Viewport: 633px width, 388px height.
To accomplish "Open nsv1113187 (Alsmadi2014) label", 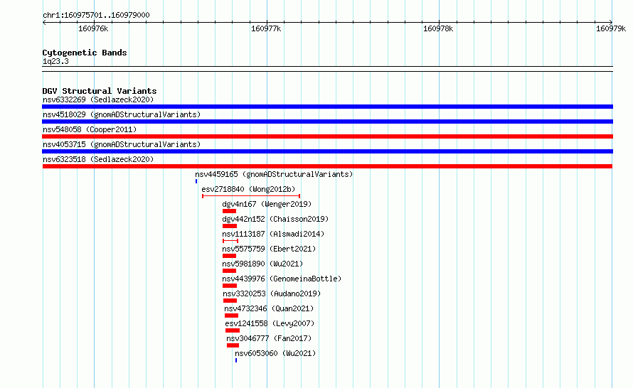I will (x=273, y=234).
